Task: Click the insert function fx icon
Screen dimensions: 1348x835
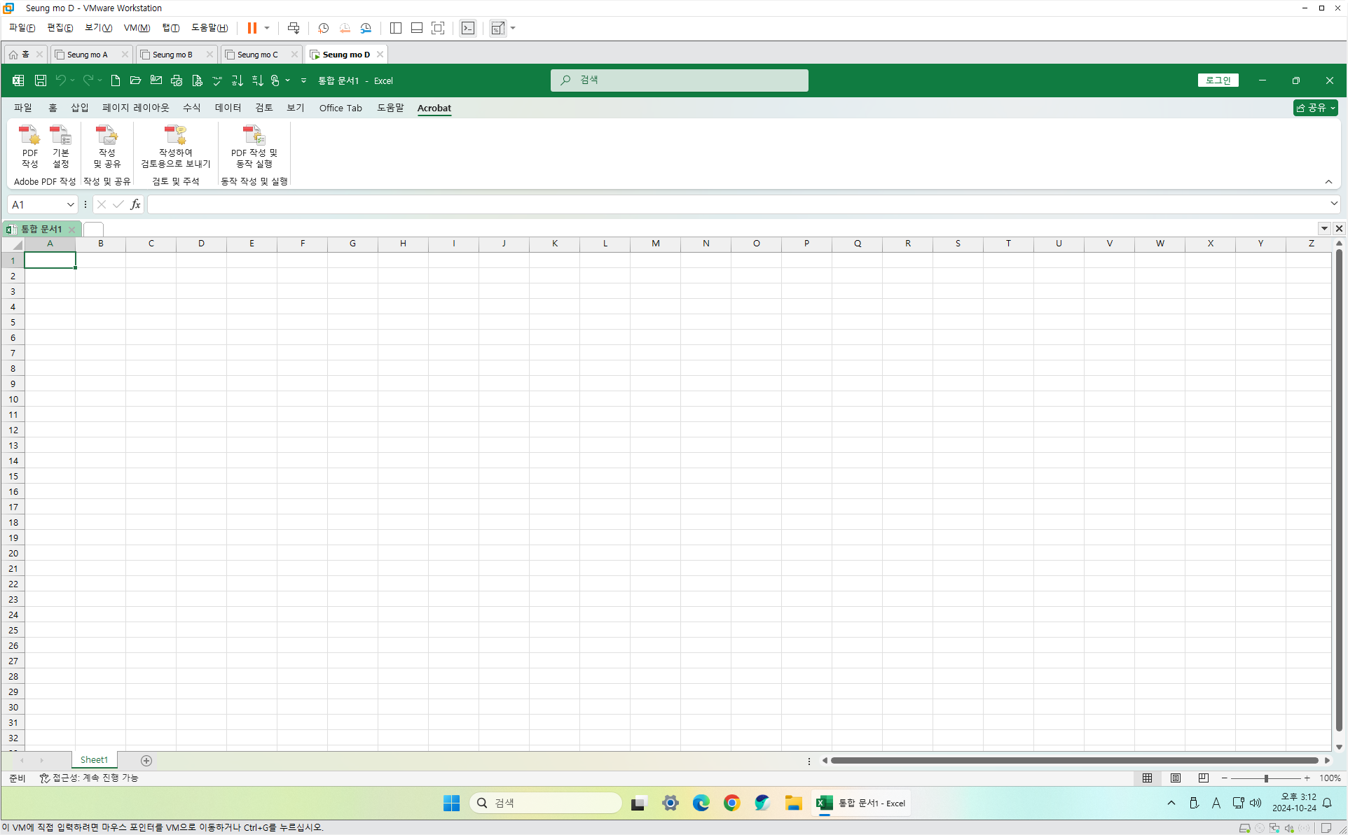Action: click(135, 204)
